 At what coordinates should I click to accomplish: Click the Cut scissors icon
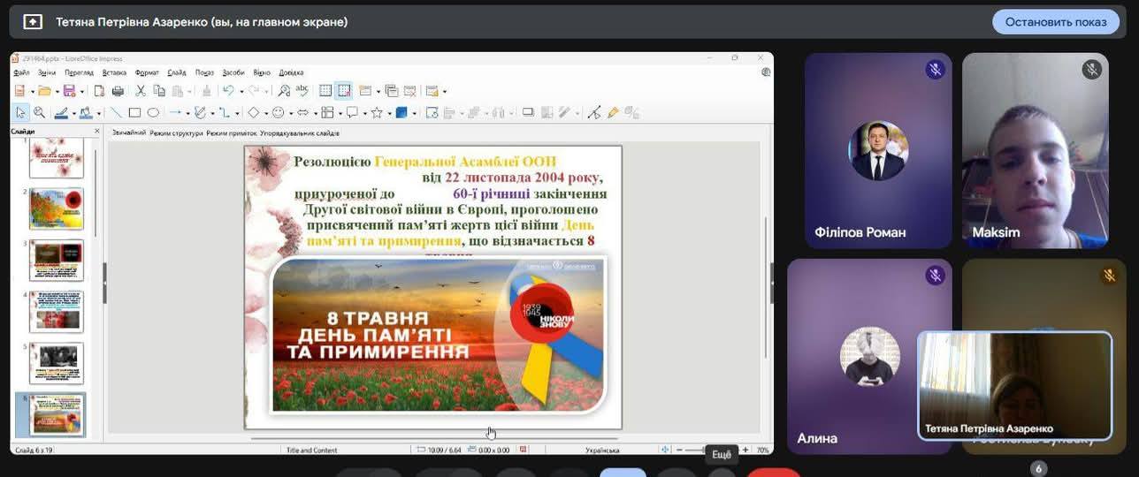[140, 91]
